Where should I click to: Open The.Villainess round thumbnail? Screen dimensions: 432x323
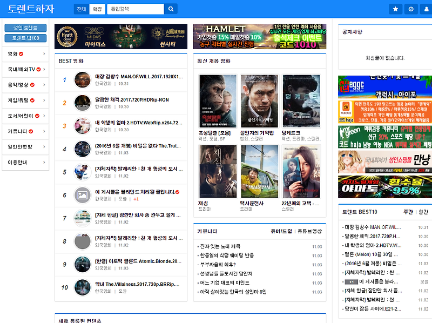pos(83,287)
